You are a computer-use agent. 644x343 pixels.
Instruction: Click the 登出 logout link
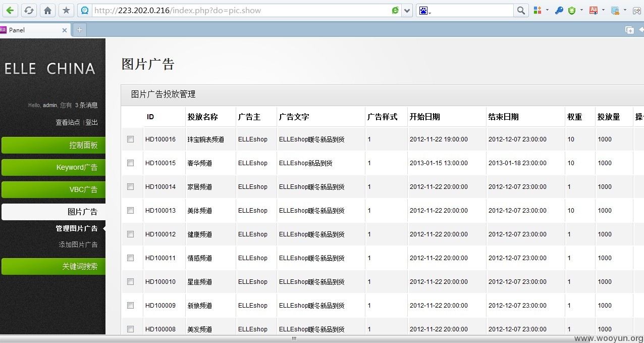tap(92, 122)
